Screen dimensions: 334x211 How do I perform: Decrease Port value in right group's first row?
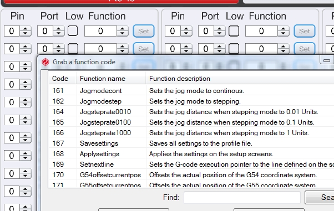[x=219, y=34]
